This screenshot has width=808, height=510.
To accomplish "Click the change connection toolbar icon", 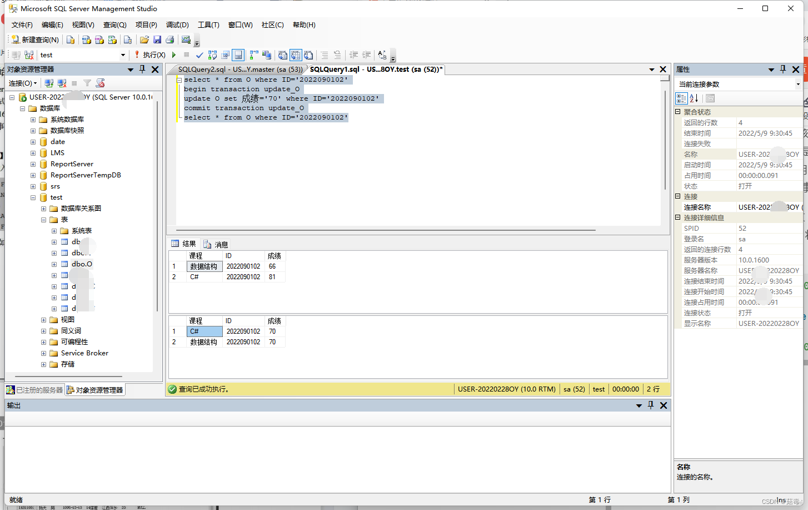I will coord(29,55).
